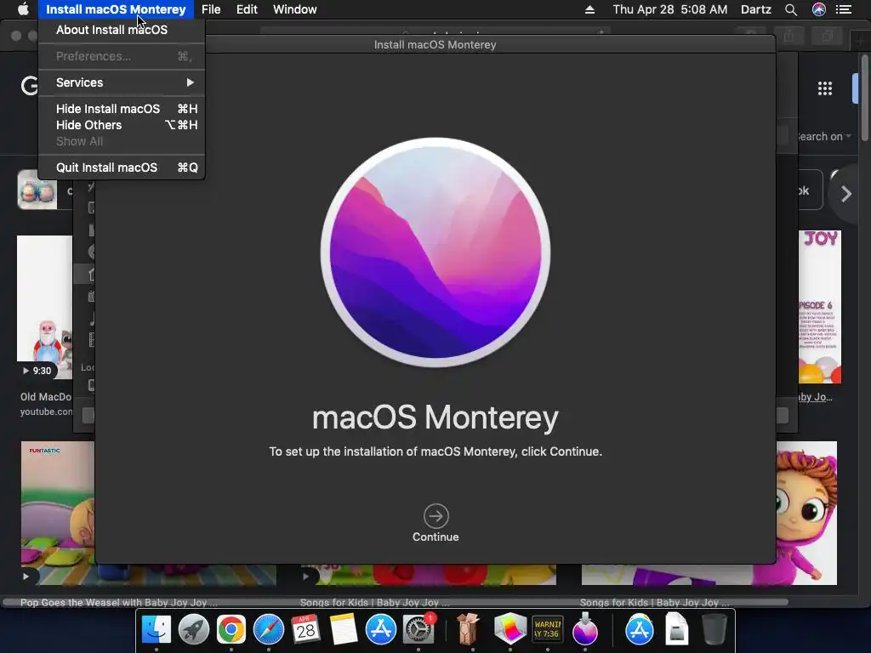This screenshot has width=871, height=653.
Task: Launch Launchpad rocket icon
Action: pyautogui.click(x=194, y=630)
